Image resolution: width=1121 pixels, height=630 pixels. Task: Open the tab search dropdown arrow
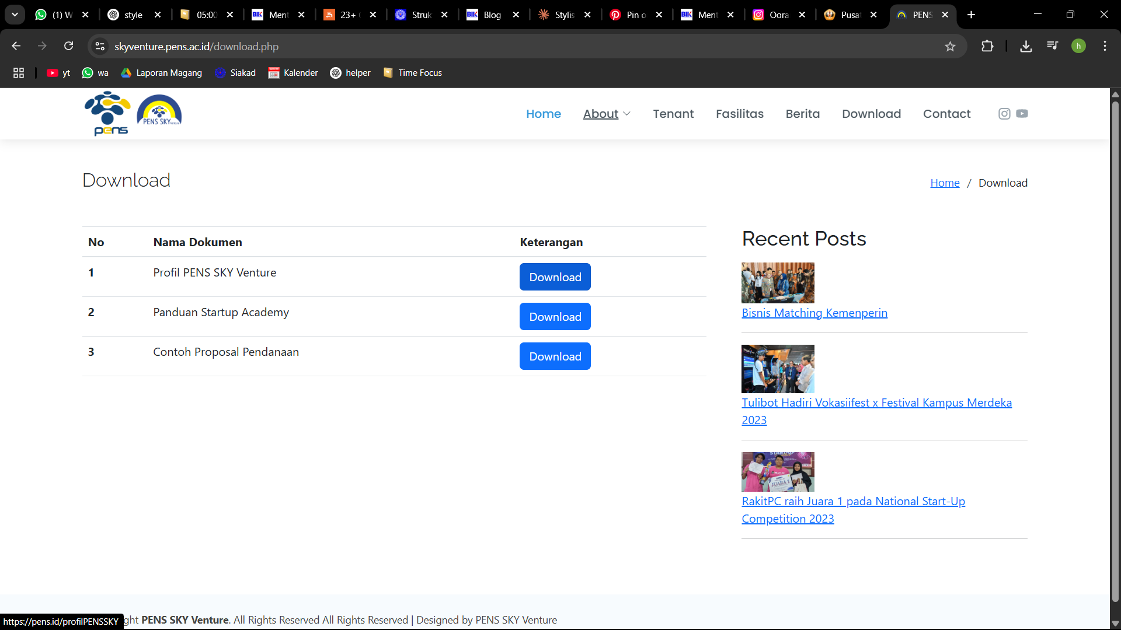[15, 15]
